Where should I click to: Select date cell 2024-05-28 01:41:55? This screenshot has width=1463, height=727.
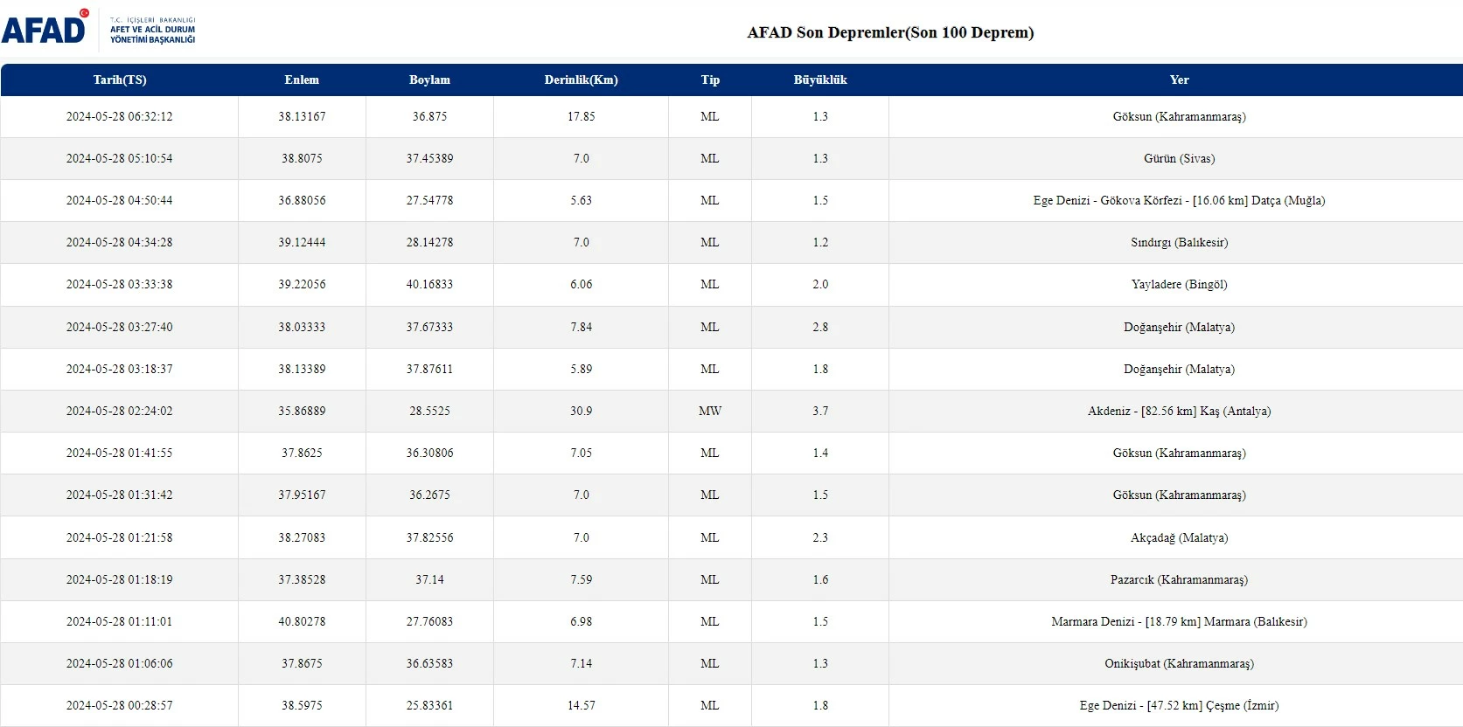pyautogui.click(x=120, y=453)
